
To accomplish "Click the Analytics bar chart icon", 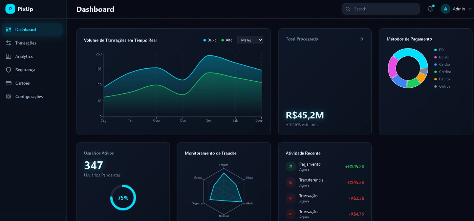I will (9, 56).
